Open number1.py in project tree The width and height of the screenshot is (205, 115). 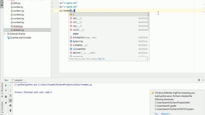coord(19,11)
